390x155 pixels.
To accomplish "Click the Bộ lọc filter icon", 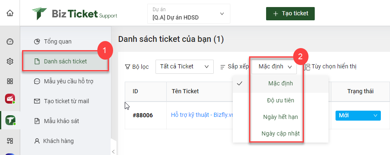I will [x=127, y=67].
